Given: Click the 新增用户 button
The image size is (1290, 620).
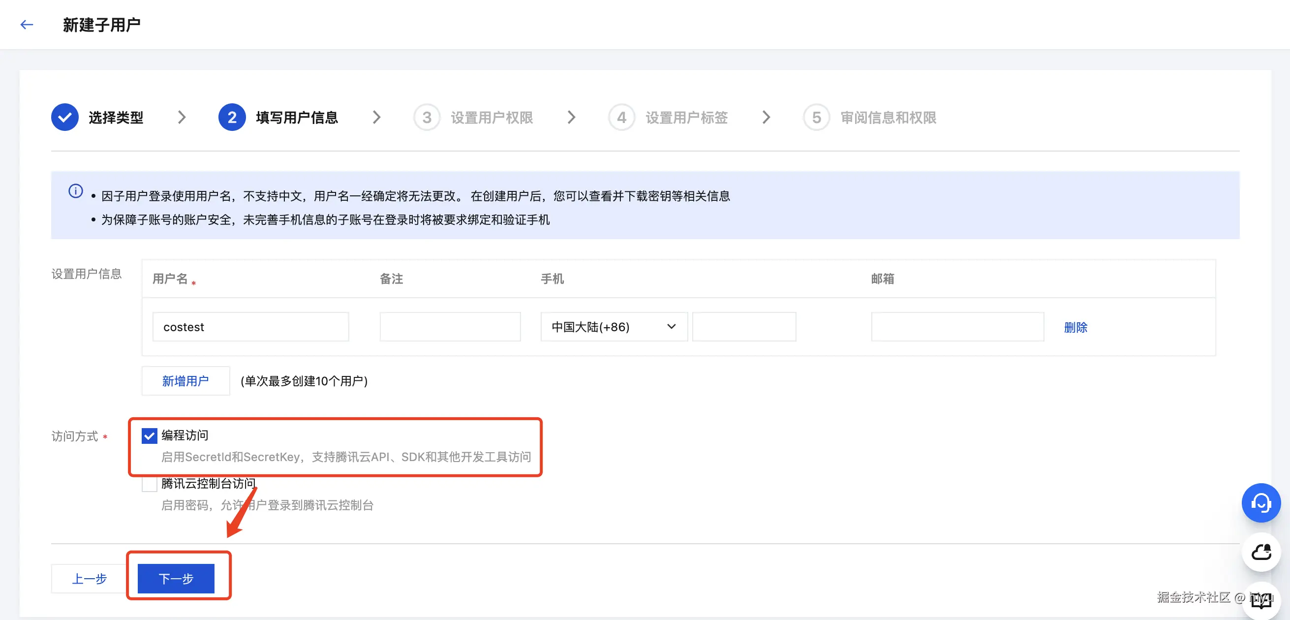Looking at the screenshot, I should click(x=185, y=381).
